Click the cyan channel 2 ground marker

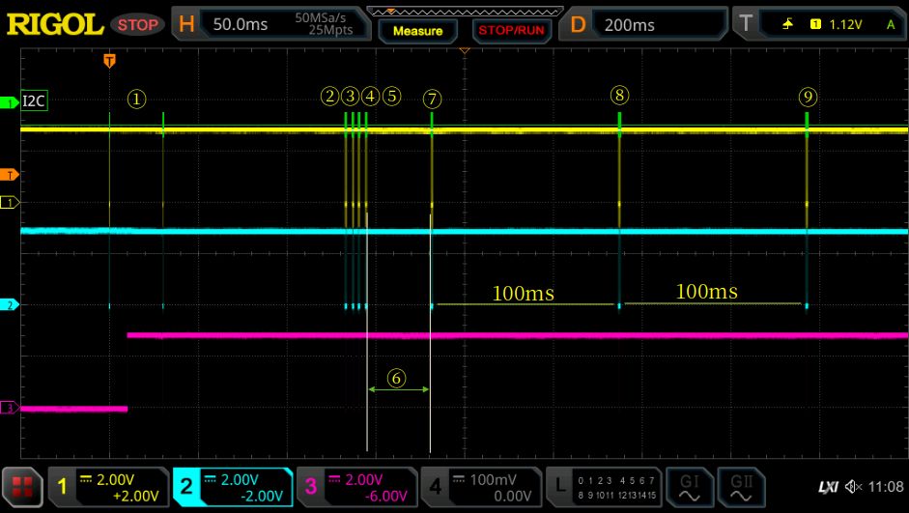point(10,305)
